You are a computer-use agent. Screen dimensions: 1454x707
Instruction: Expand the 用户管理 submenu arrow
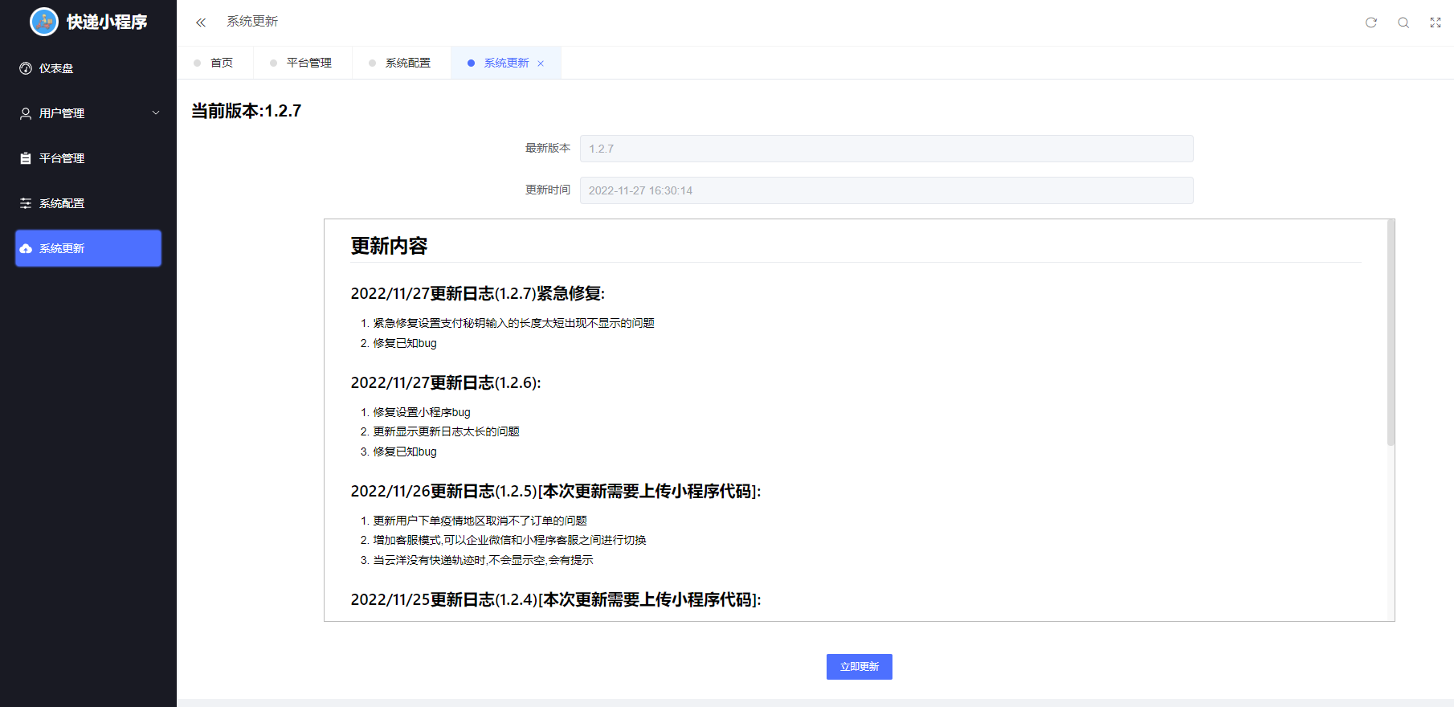156,113
